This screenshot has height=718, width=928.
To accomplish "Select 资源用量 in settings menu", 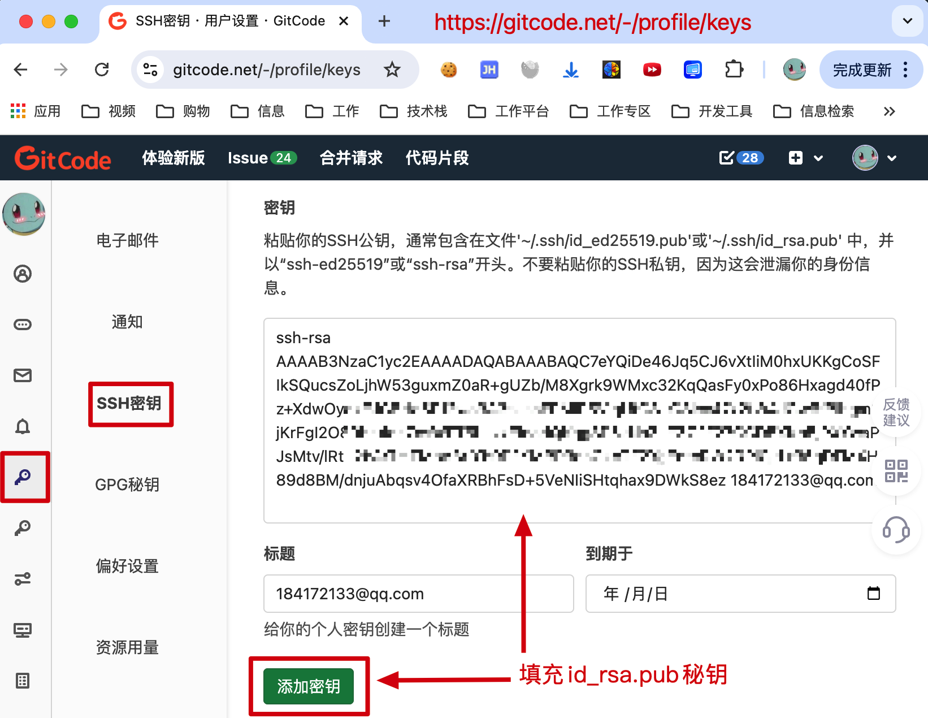I will (x=127, y=647).
